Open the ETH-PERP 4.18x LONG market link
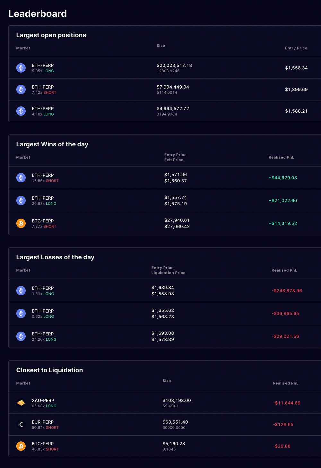 tap(43, 109)
